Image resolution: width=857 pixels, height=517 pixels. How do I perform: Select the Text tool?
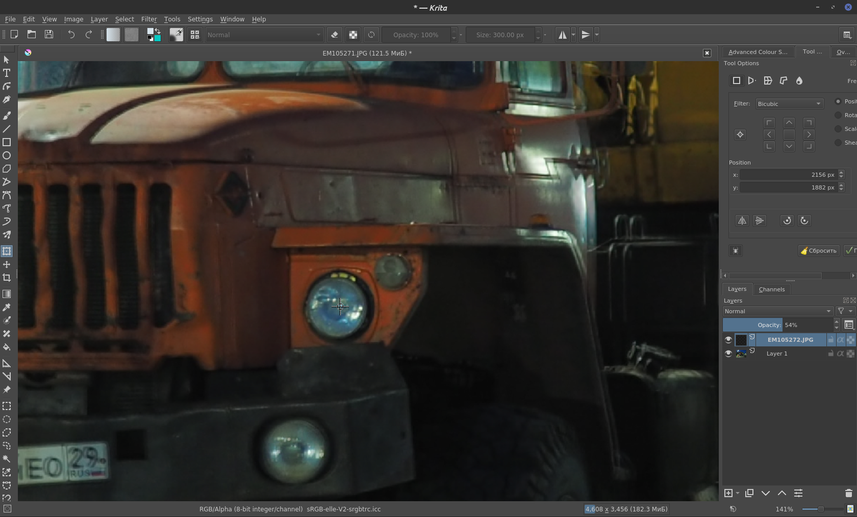click(7, 73)
